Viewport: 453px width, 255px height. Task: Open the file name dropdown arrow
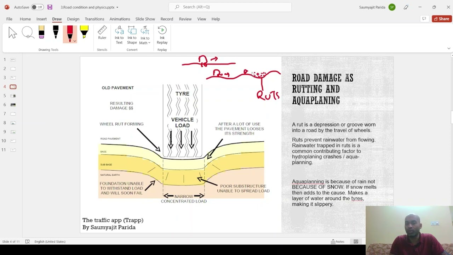coord(117,7)
